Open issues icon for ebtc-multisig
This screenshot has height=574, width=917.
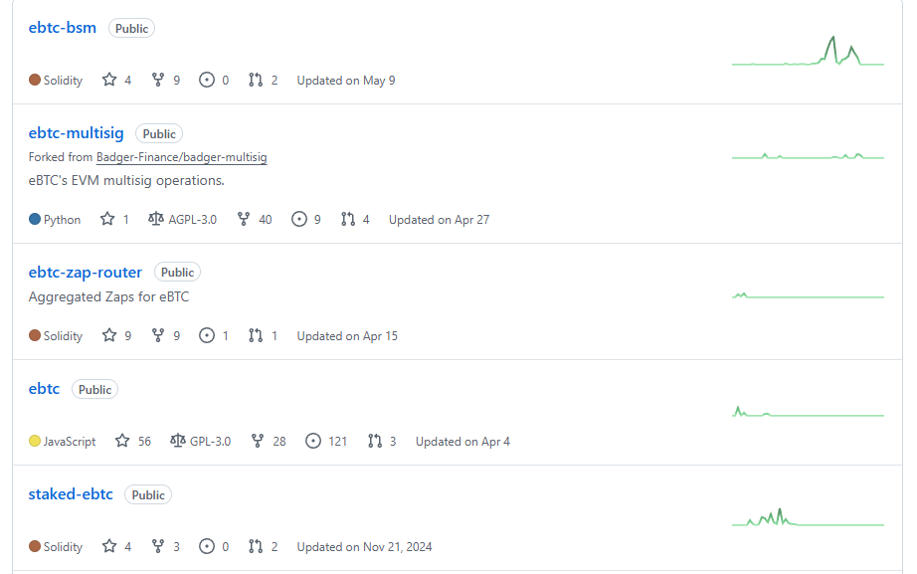click(x=299, y=219)
